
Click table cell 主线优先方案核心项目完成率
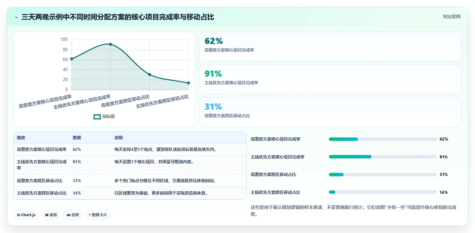(x=42, y=165)
